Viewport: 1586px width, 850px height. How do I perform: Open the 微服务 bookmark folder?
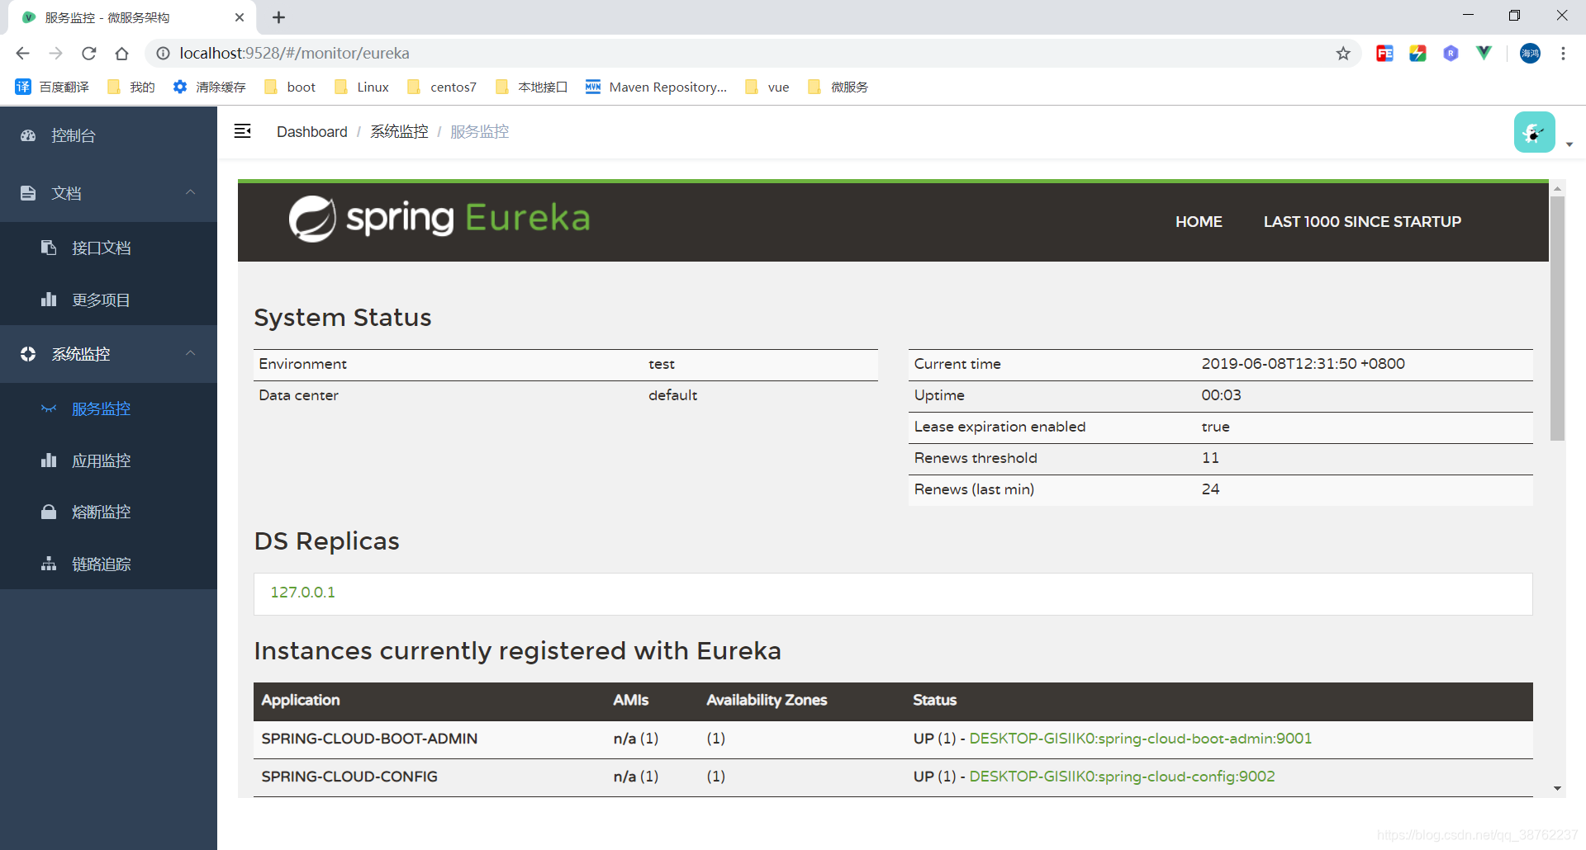(838, 87)
